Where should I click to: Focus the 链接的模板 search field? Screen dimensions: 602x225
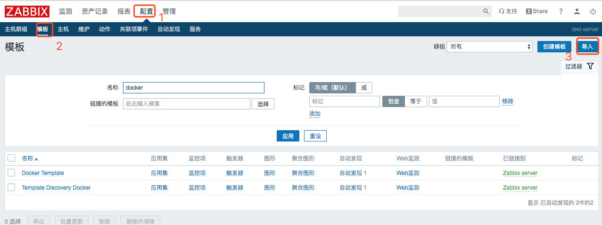point(187,104)
